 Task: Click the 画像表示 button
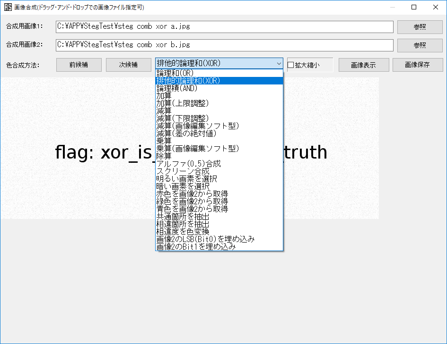tap(364, 65)
